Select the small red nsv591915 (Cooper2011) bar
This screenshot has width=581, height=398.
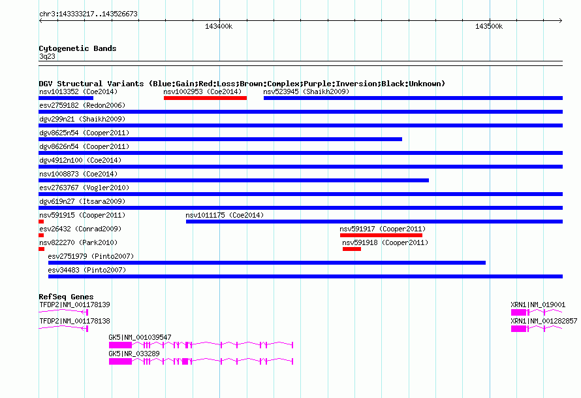coord(41,222)
